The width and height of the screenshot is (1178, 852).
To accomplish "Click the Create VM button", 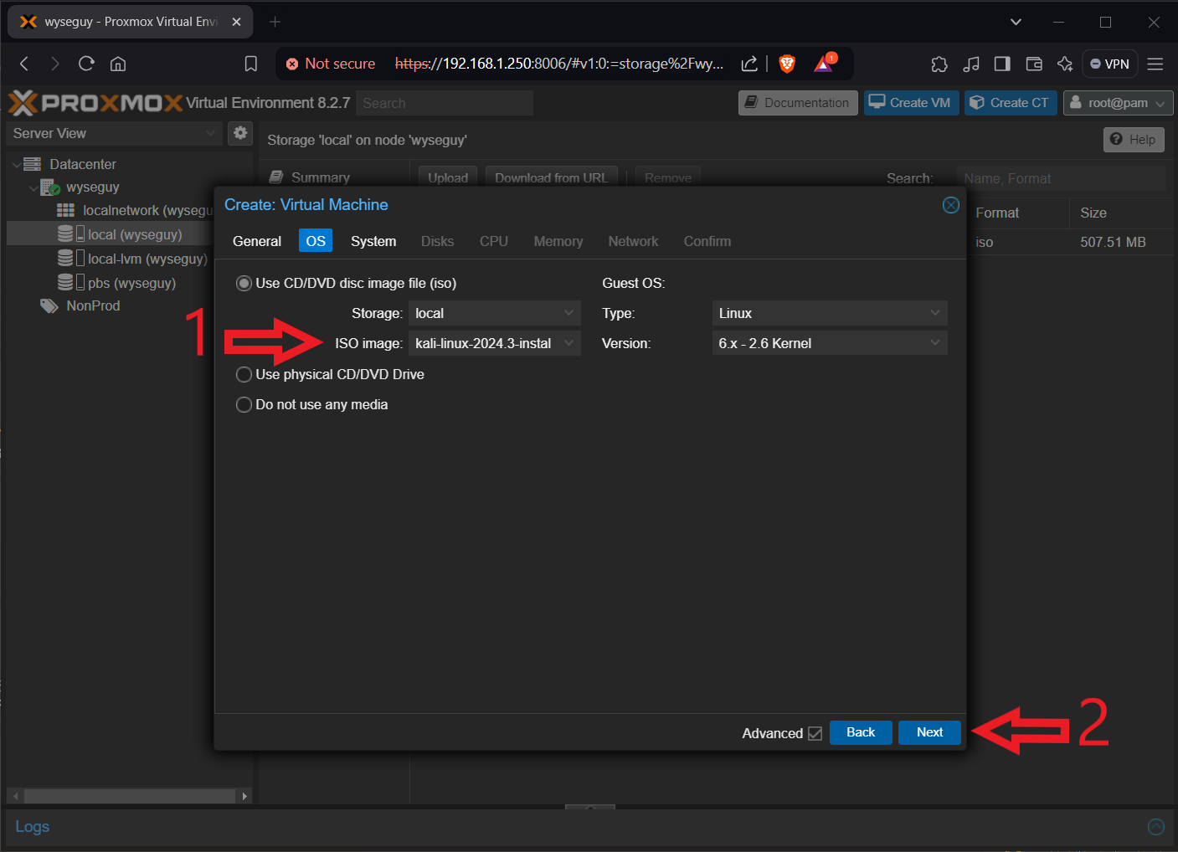I will tap(911, 103).
